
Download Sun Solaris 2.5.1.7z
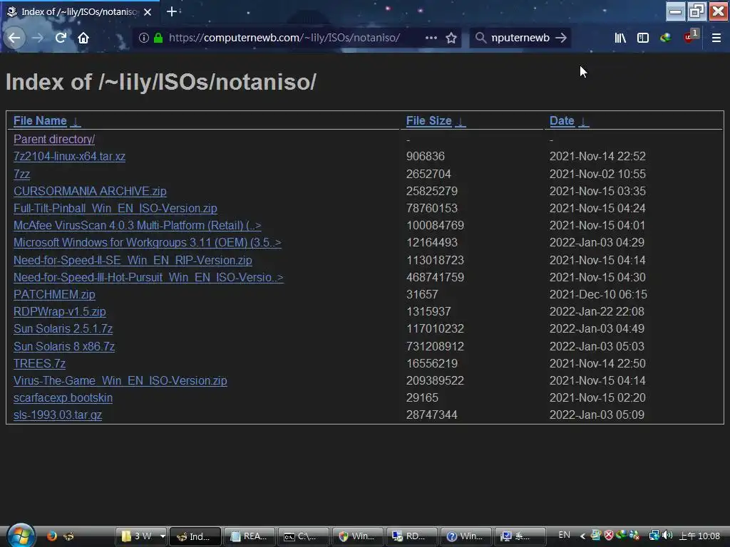click(x=63, y=329)
